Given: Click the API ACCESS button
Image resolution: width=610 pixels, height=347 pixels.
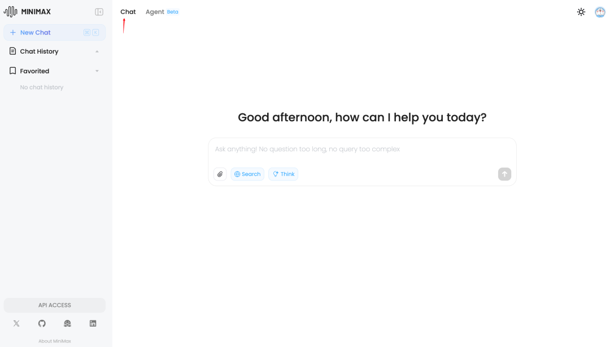Looking at the screenshot, I should pos(55,305).
